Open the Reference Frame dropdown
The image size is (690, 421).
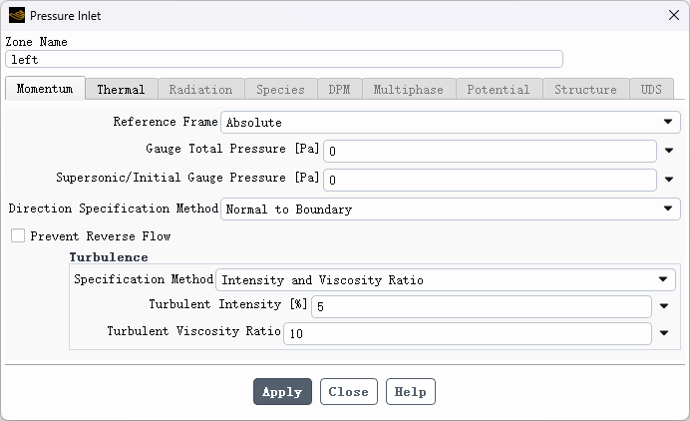click(x=450, y=122)
